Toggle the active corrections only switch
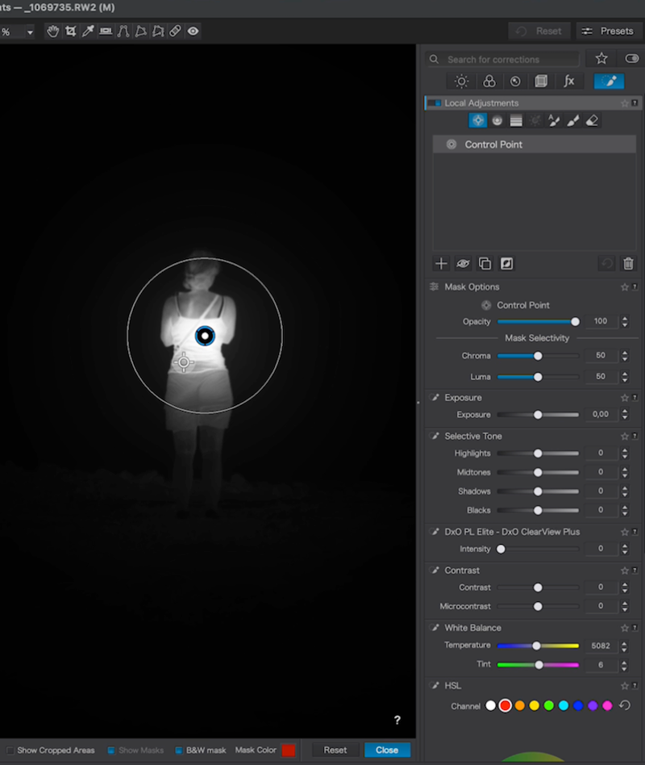The height and width of the screenshot is (765, 645). click(632, 59)
